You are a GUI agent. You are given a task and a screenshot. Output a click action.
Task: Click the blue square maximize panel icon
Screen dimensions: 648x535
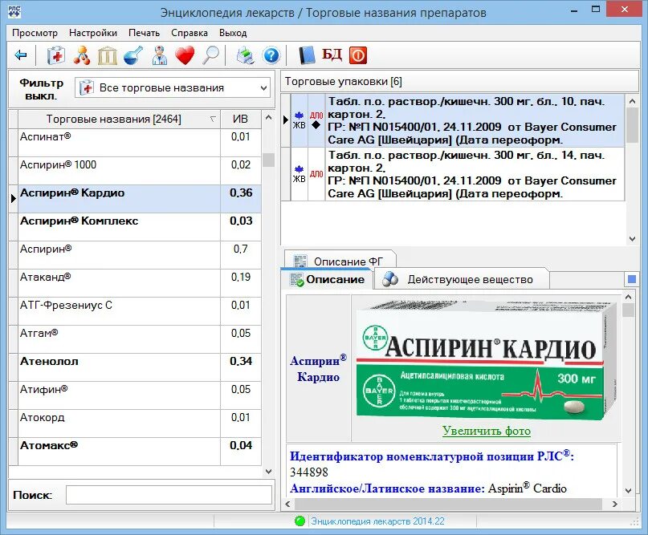point(631,279)
